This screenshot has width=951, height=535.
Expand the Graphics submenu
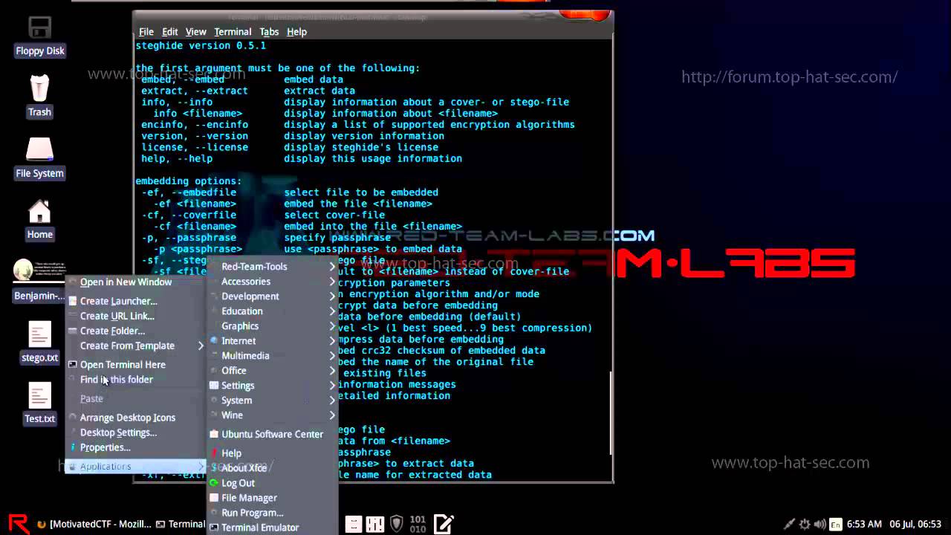click(272, 326)
